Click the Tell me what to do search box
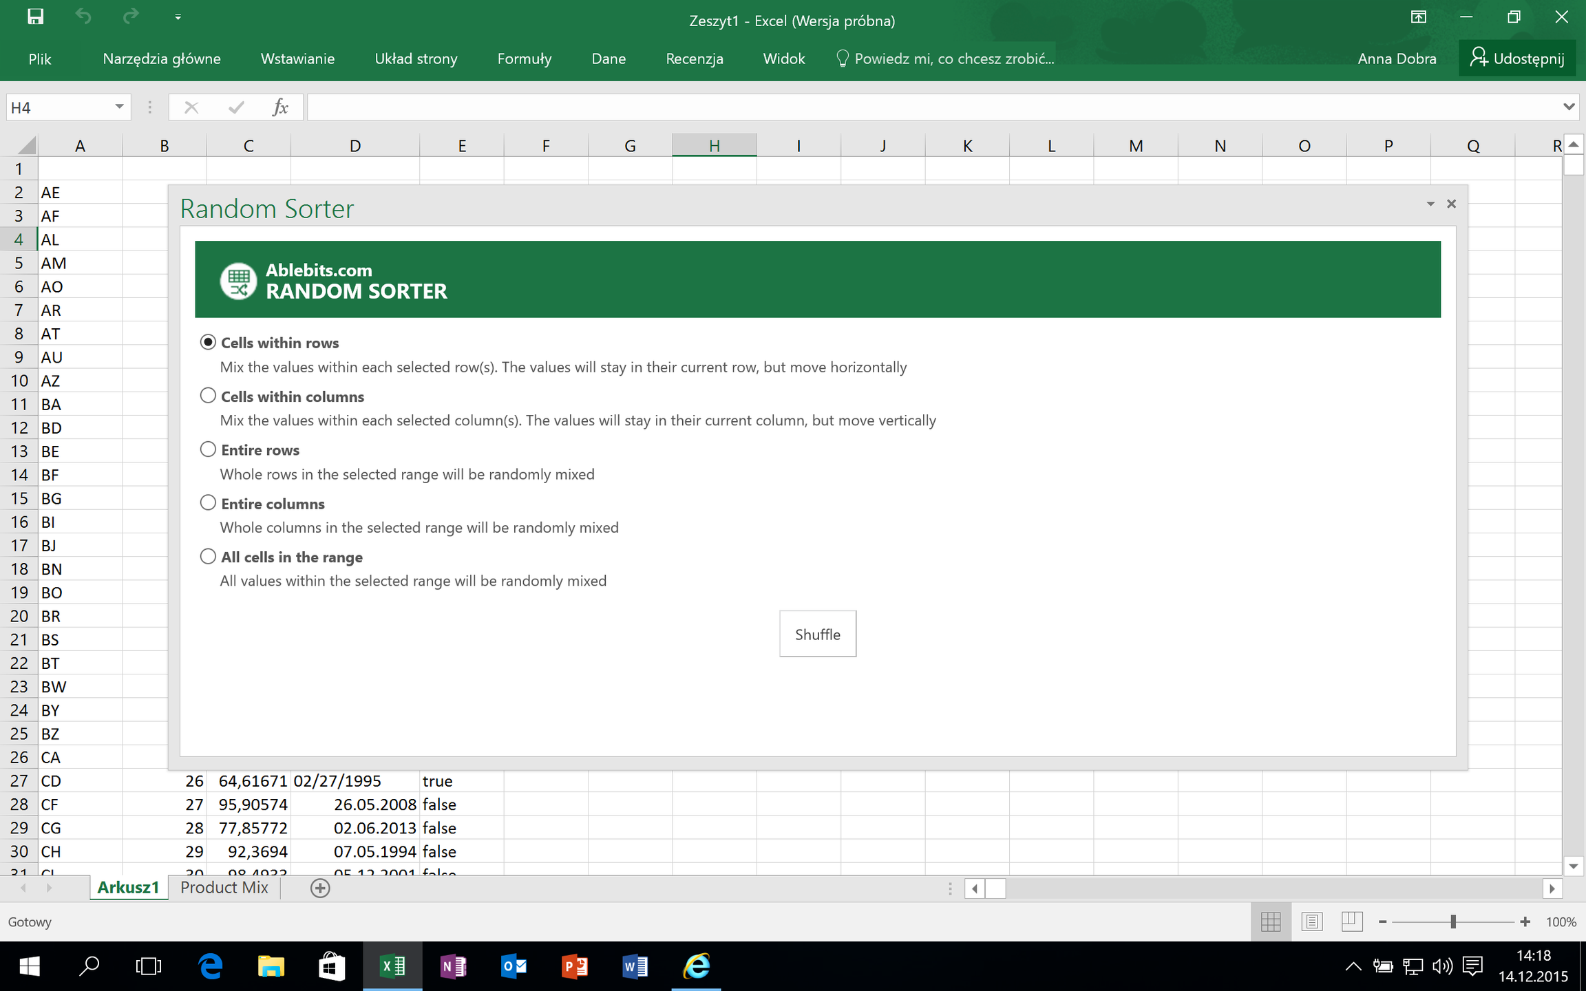1586x991 pixels. tap(946, 59)
